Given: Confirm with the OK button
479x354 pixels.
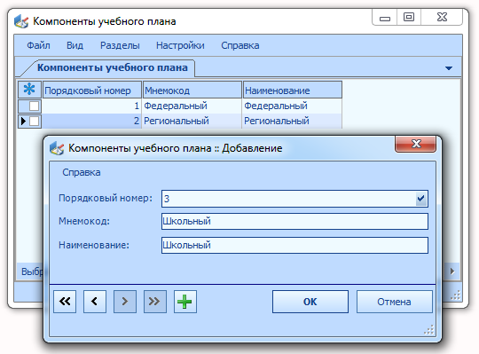Looking at the screenshot, I should (310, 302).
